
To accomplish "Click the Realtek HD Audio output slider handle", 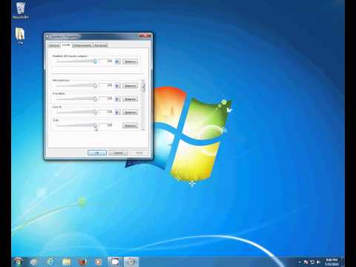I will (95, 62).
